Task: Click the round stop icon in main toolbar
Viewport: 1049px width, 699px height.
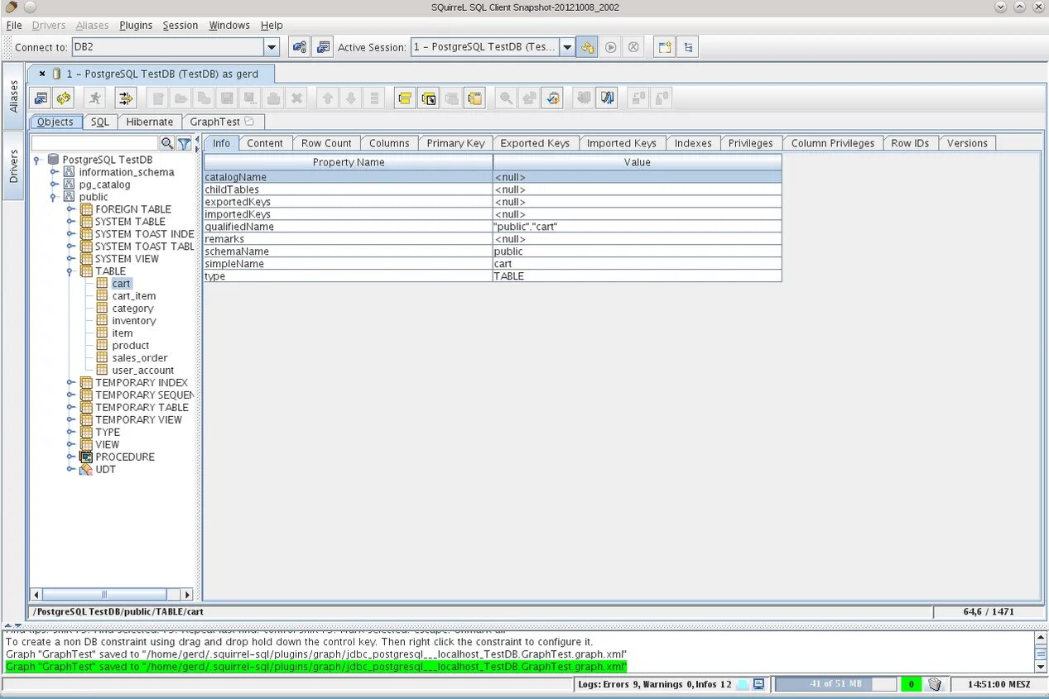Action: coord(633,47)
